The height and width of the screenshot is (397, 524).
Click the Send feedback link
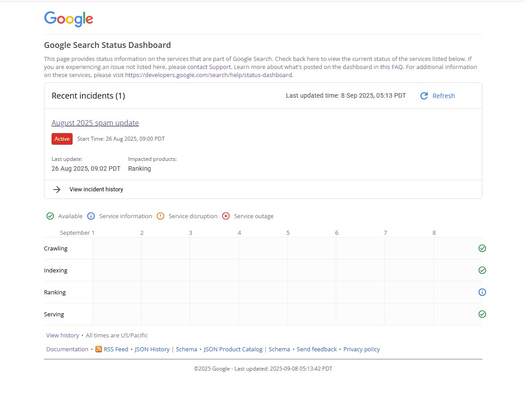point(317,349)
